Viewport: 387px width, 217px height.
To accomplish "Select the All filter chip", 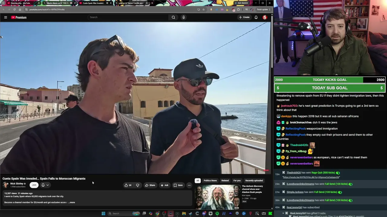I will pyautogui.click(x=198, y=181).
